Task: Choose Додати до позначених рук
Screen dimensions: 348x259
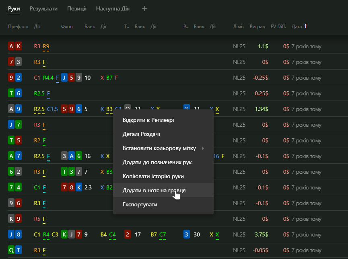Action: point(163,162)
